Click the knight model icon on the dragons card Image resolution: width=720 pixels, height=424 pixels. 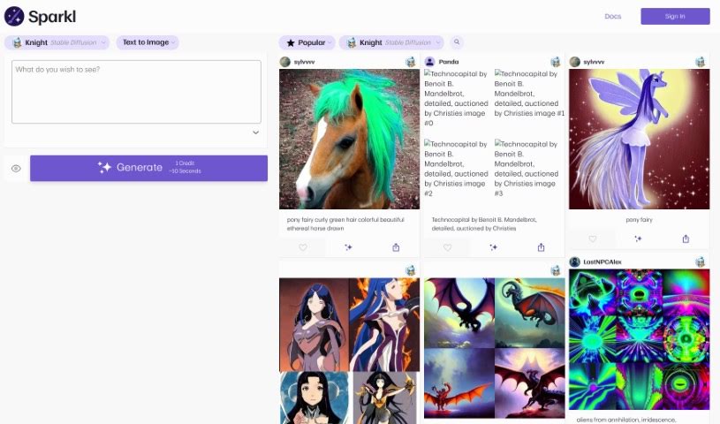[556, 270]
